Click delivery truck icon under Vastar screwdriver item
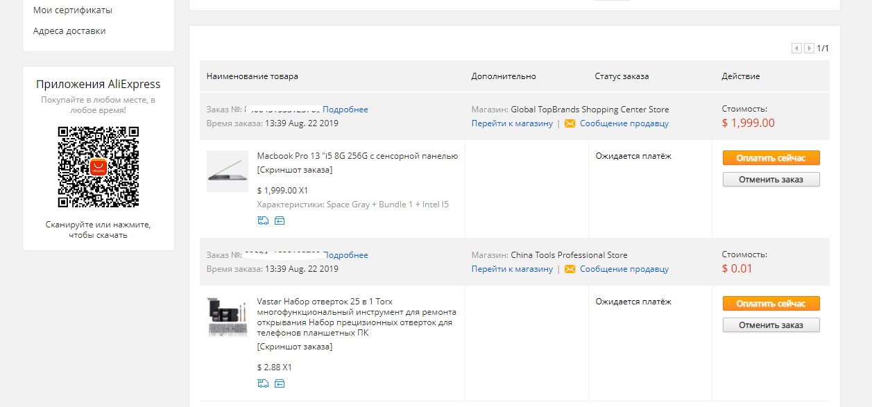Screen dimensions: 872x407 [263, 383]
